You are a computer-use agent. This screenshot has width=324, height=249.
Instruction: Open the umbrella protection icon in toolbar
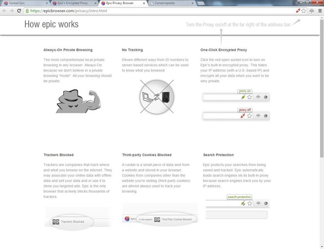coord(312,11)
